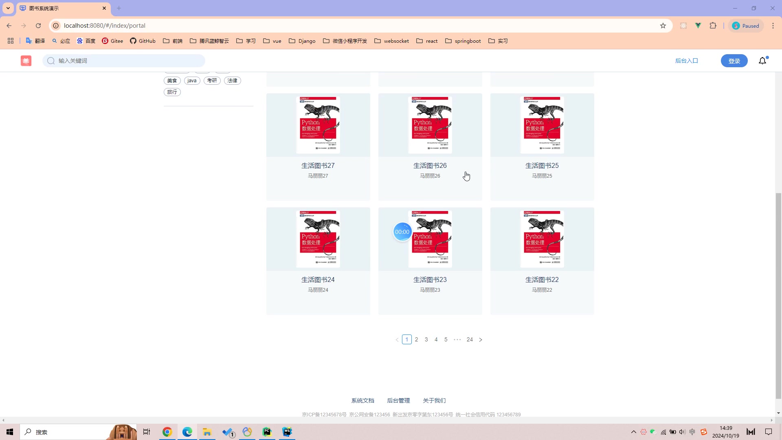This screenshot has height=440, width=782.
Task: Go to page 3 in pagination
Action: 426,340
